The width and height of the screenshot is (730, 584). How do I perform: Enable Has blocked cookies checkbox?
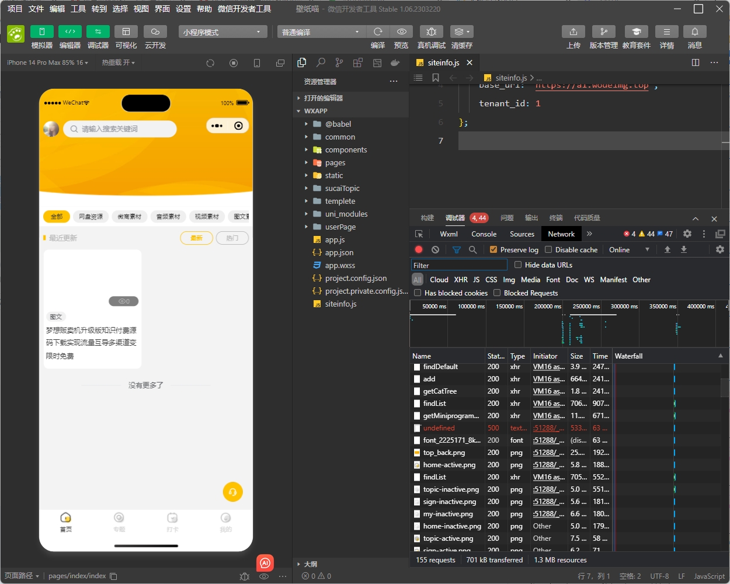click(x=418, y=293)
